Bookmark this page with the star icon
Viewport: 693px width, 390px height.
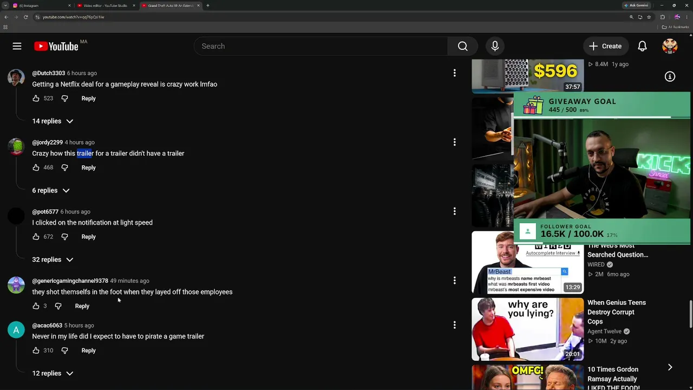pos(649,17)
